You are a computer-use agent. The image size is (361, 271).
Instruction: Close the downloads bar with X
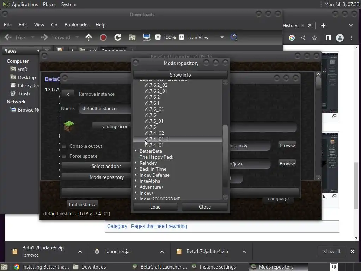tap(353, 251)
